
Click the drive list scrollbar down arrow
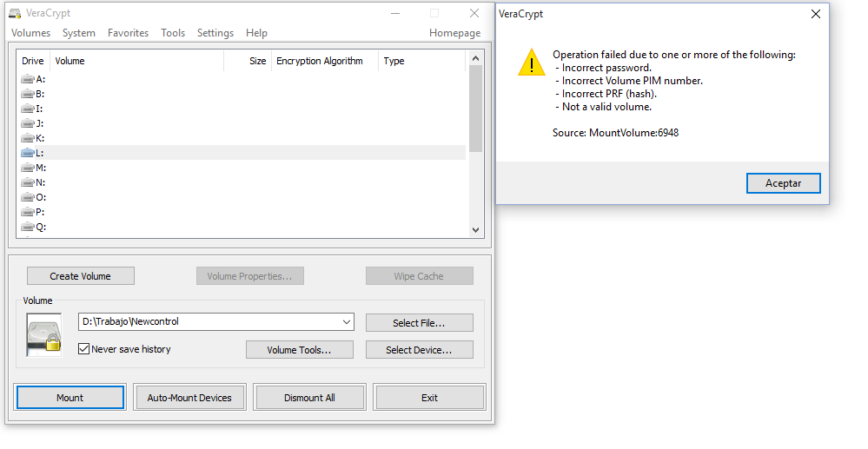click(475, 230)
